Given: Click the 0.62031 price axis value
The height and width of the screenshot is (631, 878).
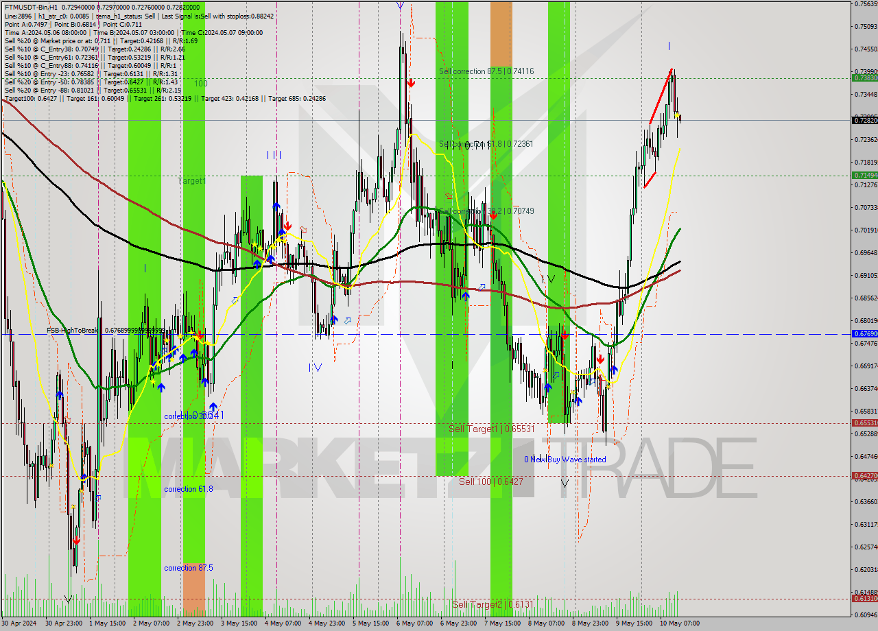Looking at the screenshot, I should pyautogui.click(x=865, y=570).
